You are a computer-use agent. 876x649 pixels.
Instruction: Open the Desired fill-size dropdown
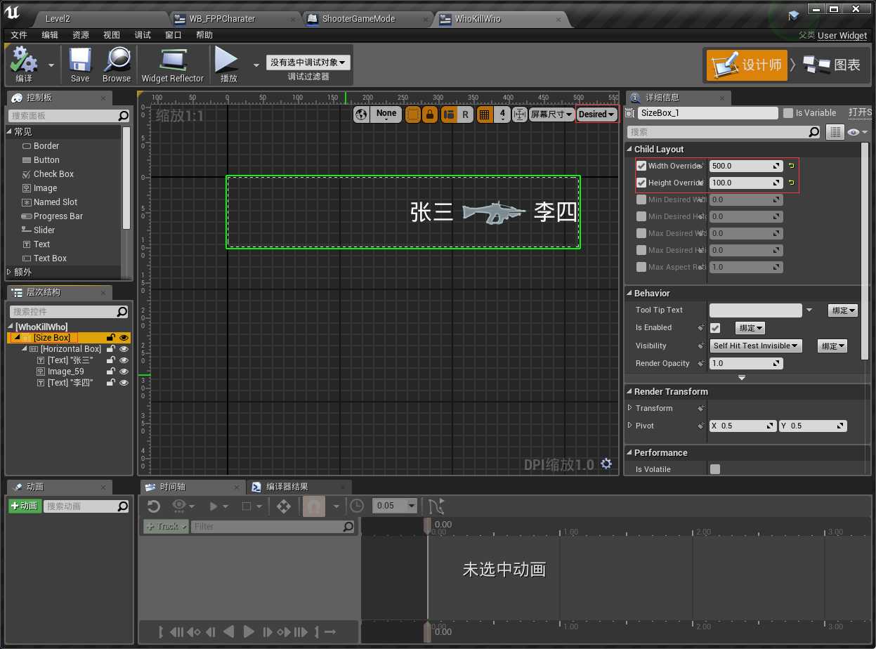pyautogui.click(x=596, y=114)
